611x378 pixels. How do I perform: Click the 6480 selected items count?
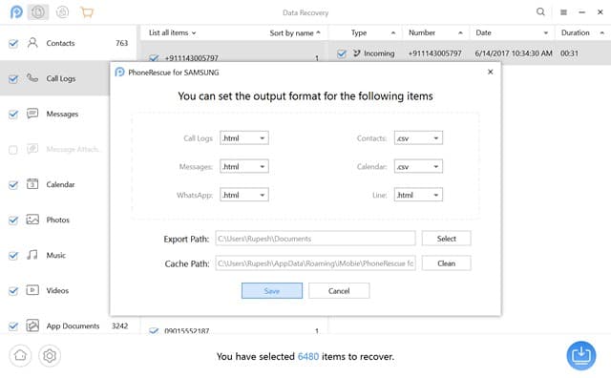click(x=308, y=356)
